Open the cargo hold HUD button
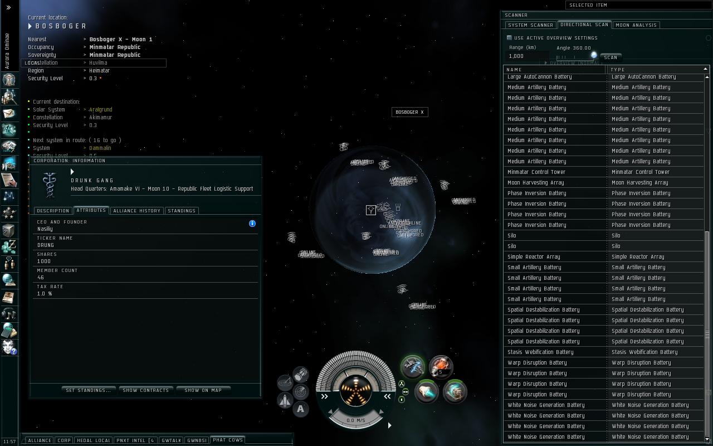713x446 pixels. (x=301, y=374)
